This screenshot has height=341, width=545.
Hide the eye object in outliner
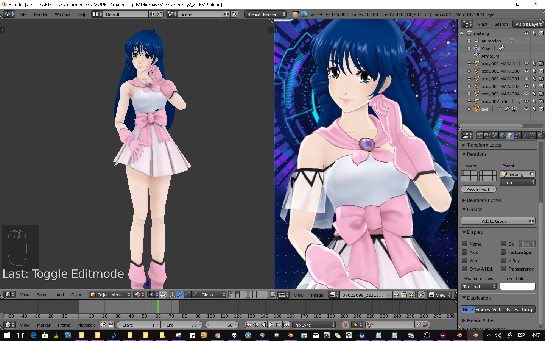pyautogui.click(x=526, y=109)
